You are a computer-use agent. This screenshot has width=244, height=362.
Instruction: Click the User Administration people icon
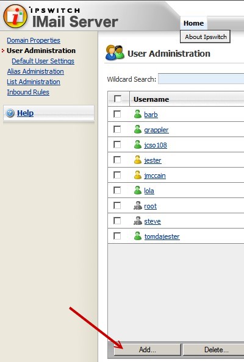tap(115, 52)
